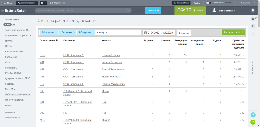Open Задачи и Проекты in sidebar
The image size is (260, 127).
pyautogui.click(x=15, y=30)
